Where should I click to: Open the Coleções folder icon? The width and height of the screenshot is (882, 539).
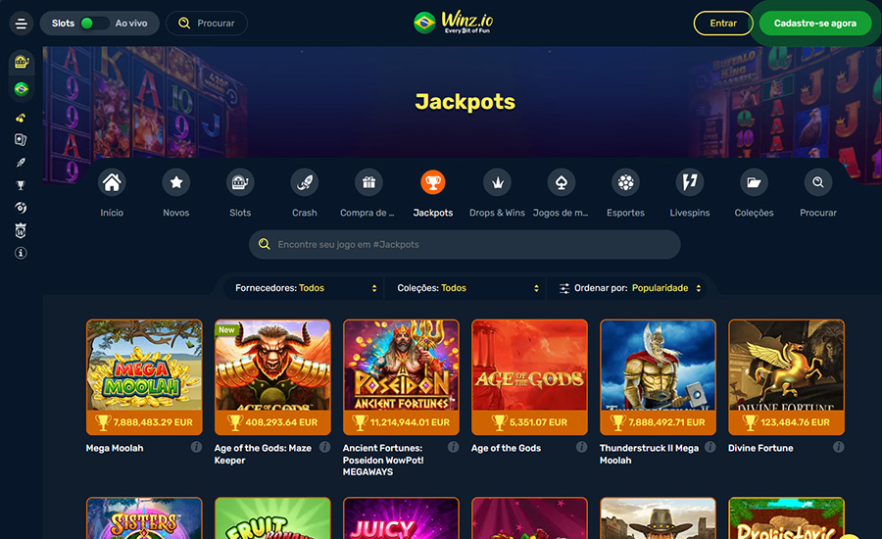[754, 182]
